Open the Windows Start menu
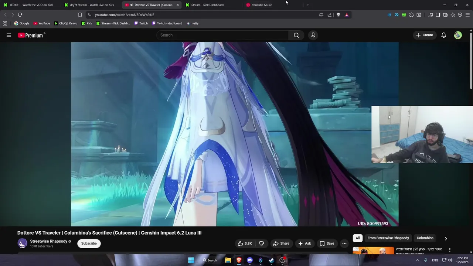 (191, 260)
